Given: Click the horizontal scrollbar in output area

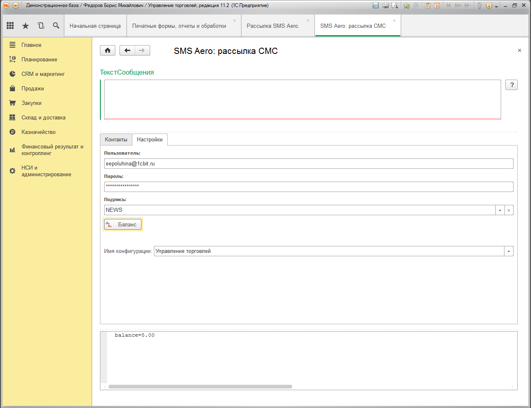Looking at the screenshot, I should (200, 386).
